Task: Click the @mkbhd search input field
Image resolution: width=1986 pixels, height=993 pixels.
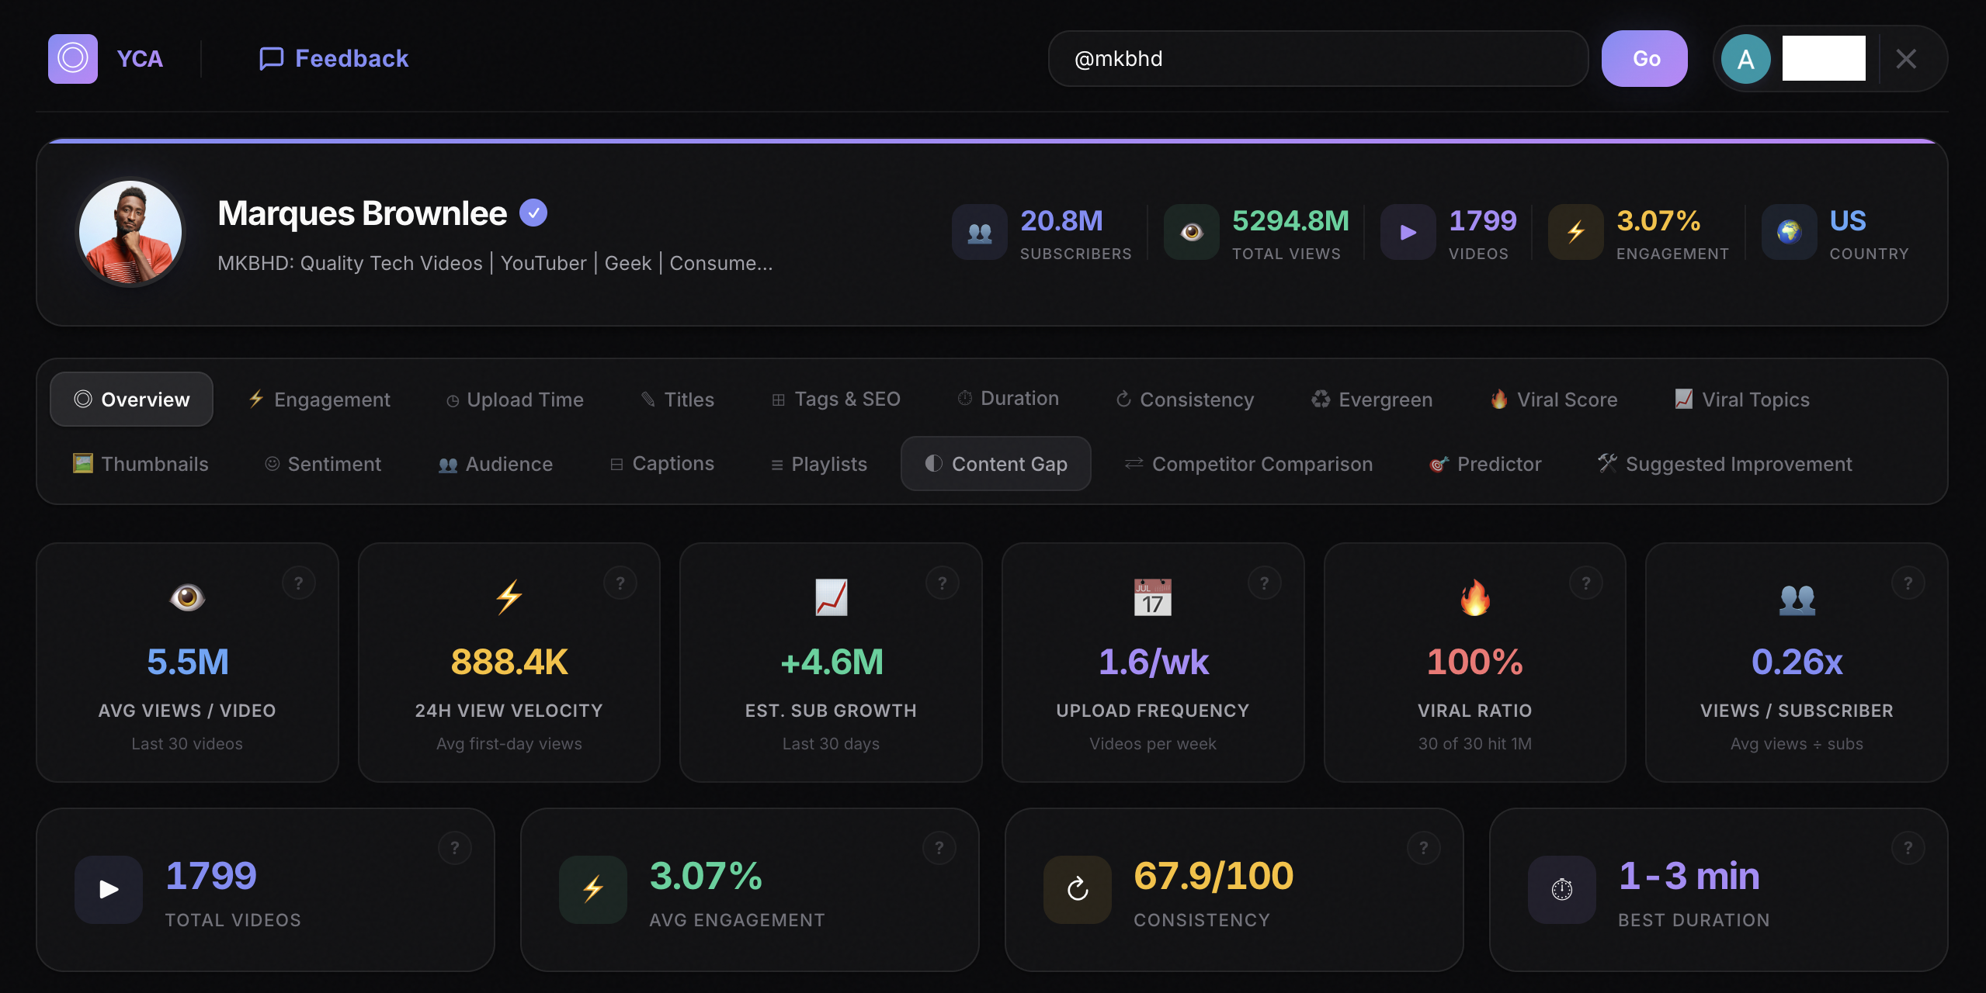Action: click(x=1318, y=57)
